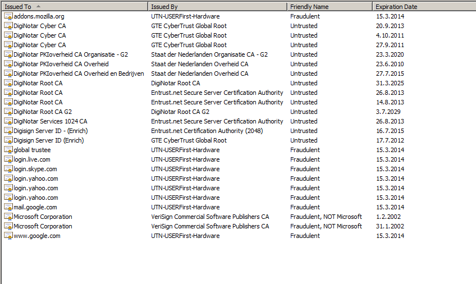This screenshot has height=284, width=476.
Task: Select the Microsoft Corporation certificate expiring 1.2.2002
Action: click(x=43, y=217)
